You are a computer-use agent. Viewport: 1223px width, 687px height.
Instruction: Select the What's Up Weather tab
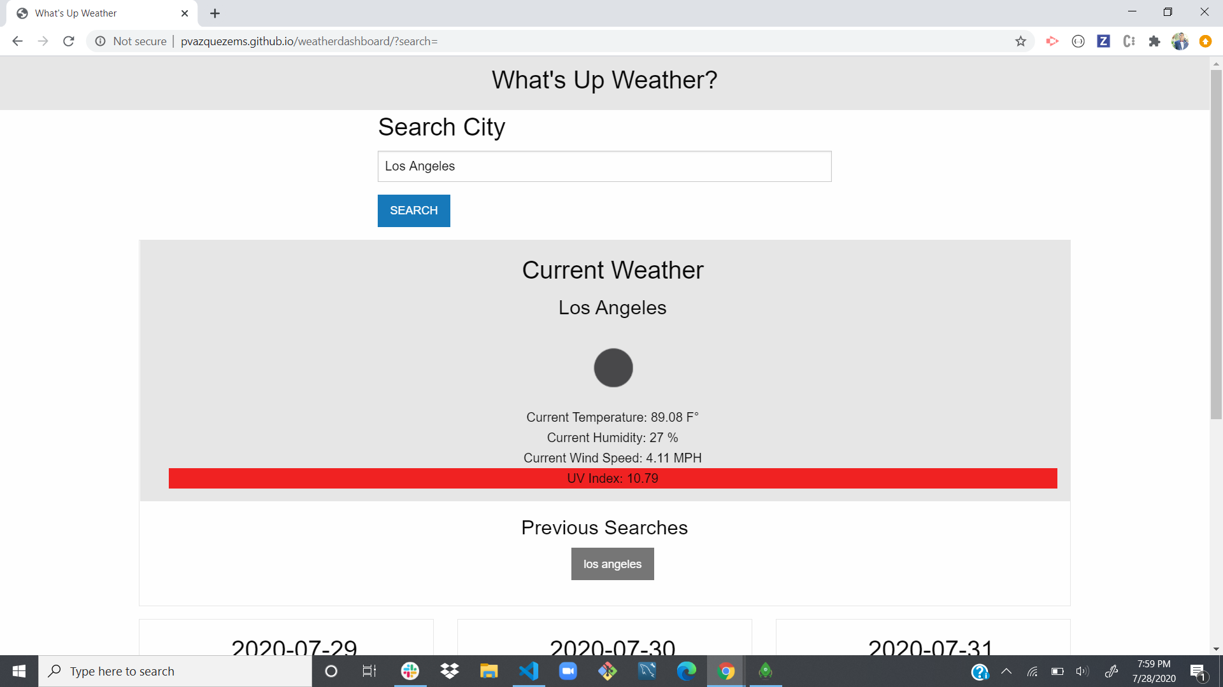pos(96,13)
